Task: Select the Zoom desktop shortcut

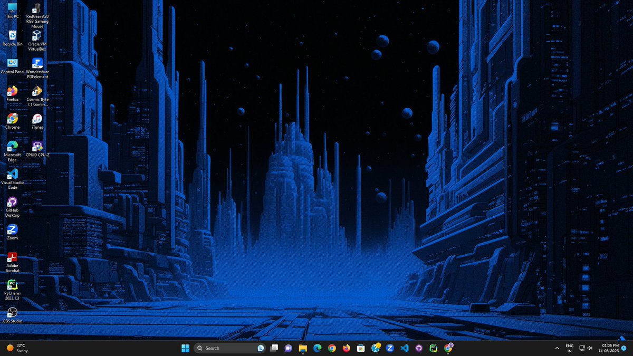Action: (x=12, y=232)
